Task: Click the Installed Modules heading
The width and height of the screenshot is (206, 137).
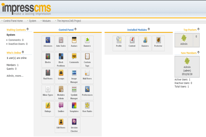Action: click(x=137, y=30)
